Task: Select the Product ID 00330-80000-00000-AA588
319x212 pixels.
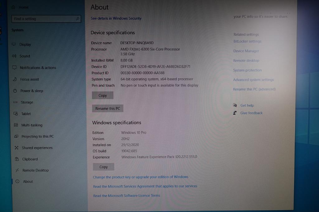Action: (x=142, y=73)
